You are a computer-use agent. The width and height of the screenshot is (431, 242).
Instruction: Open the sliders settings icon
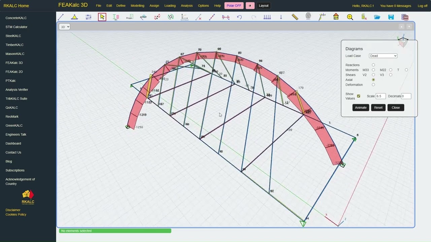tap(88, 17)
